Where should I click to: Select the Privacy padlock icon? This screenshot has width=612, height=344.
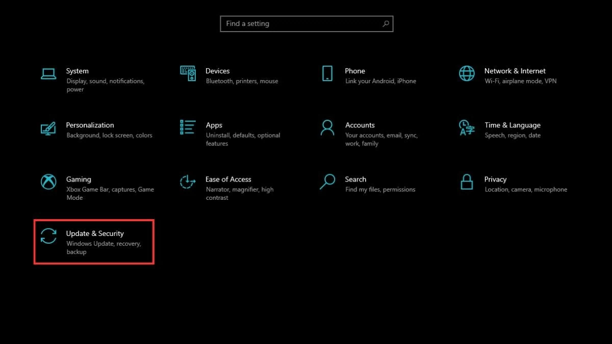click(x=467, y=182)
